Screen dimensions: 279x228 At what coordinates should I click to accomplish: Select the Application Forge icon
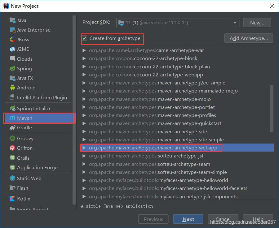(x=12, y=167)
